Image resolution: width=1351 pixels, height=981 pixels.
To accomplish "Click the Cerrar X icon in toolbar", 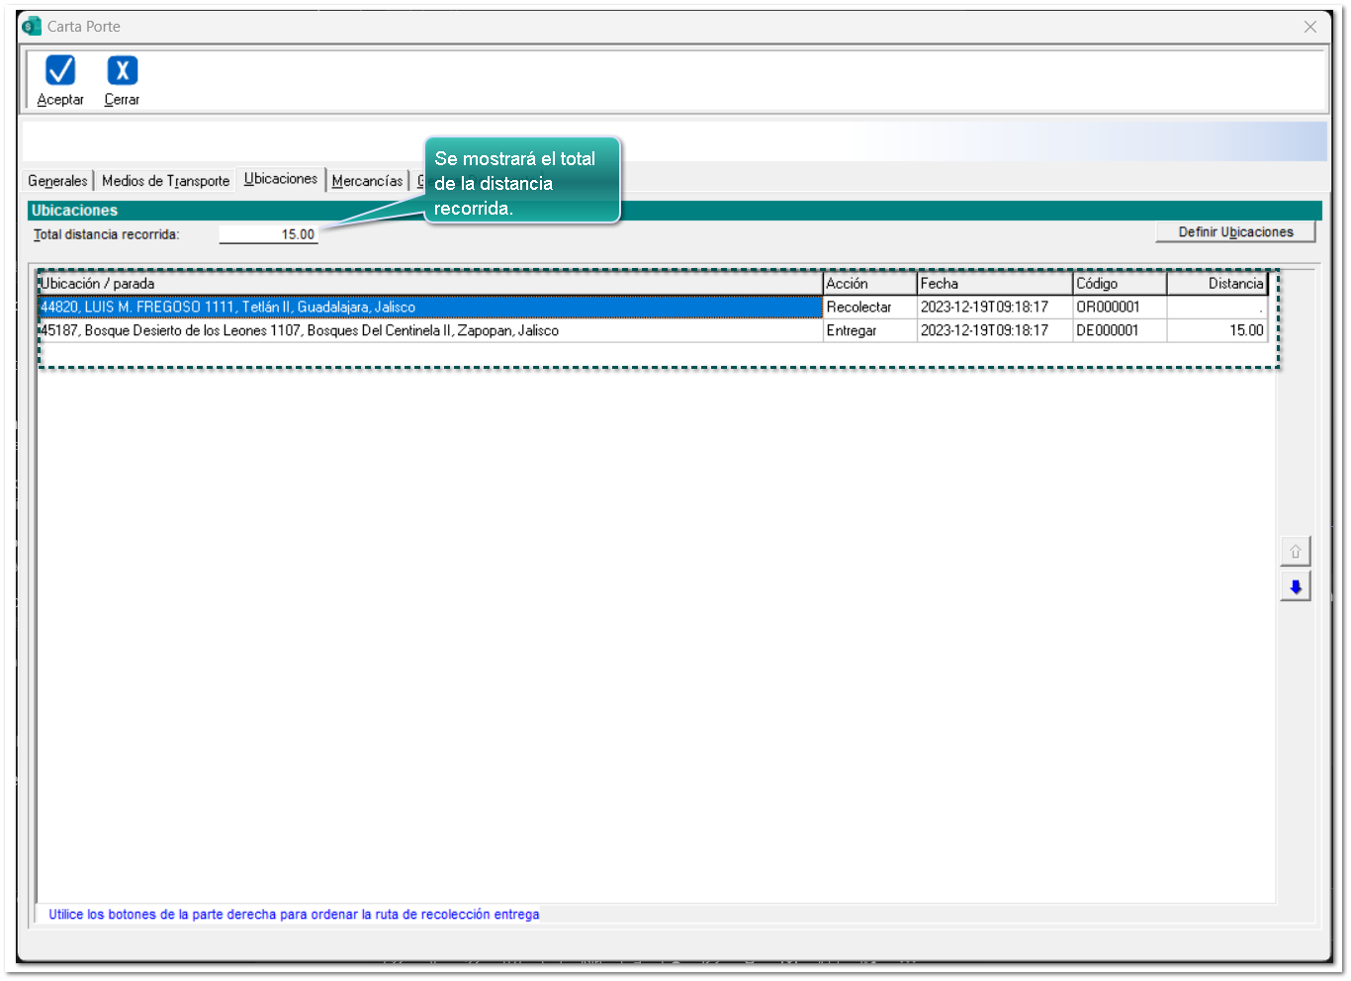I will [x=122, y=71].
